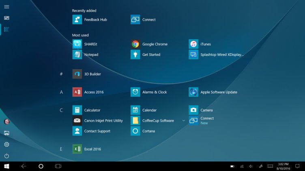Click the "Alarms & Clock" text
Image resolution: width=305 pixels, height=171 pixels.
pyautogui.click(x=155, y=92)
